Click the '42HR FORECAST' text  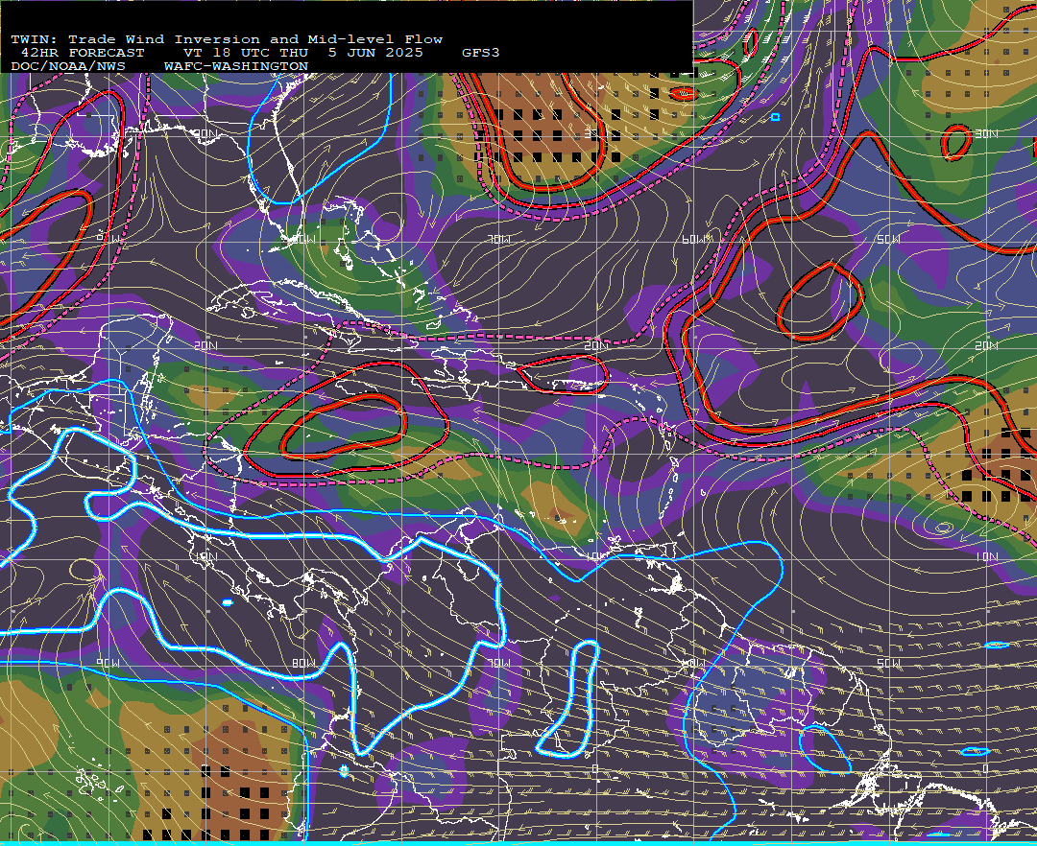click(82, 53)
